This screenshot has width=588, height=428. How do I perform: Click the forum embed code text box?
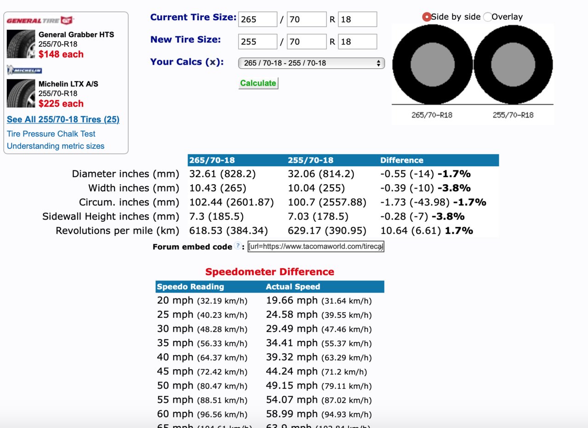click(316, 247)
